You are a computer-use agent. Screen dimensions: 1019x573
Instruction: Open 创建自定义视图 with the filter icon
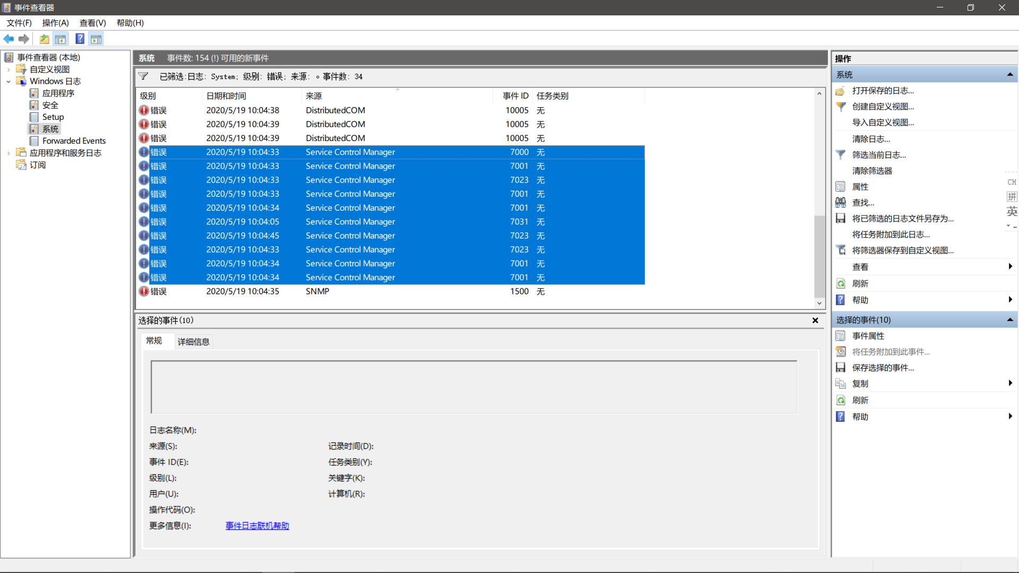coord(841,107)
